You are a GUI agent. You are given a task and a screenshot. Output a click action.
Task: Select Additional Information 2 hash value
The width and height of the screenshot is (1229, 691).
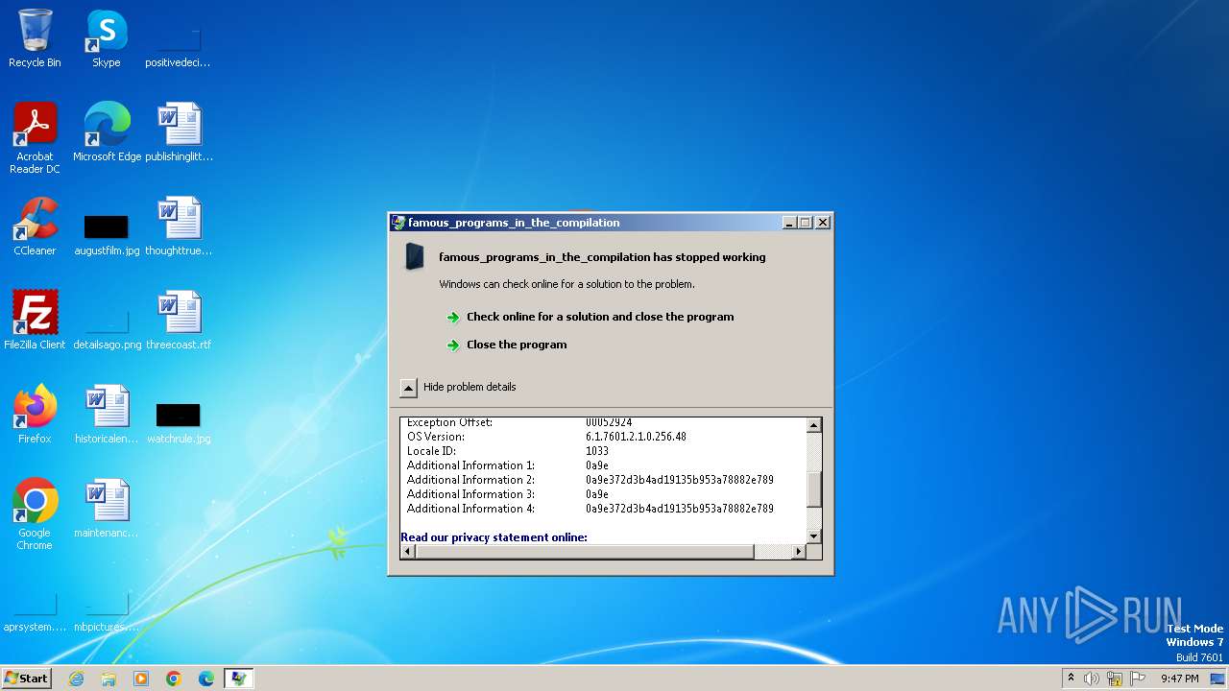[679, 480]
